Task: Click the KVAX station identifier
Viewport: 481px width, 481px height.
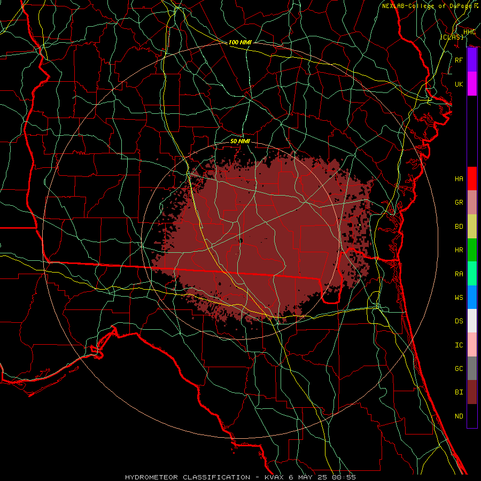Action: [x=275, y=477]
